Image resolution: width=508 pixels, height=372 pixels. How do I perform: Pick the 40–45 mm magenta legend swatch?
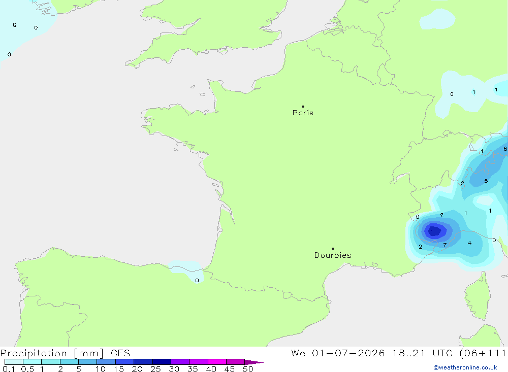pyautogui.click(x=217, y=362)
